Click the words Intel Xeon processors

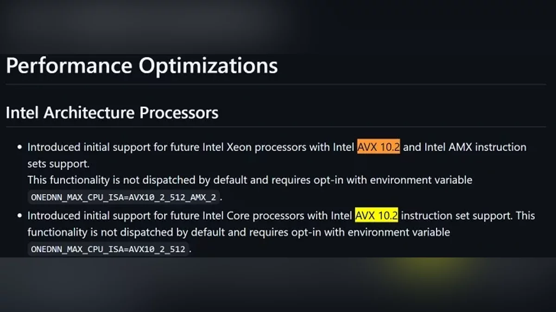click(x=255, y=147)
